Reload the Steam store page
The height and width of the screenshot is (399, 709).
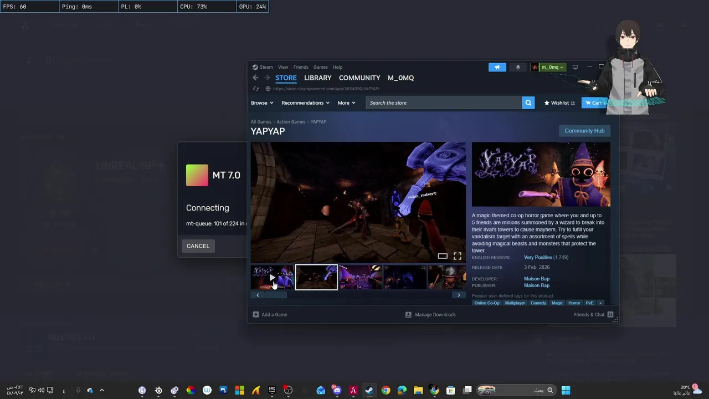click(255, 89)
